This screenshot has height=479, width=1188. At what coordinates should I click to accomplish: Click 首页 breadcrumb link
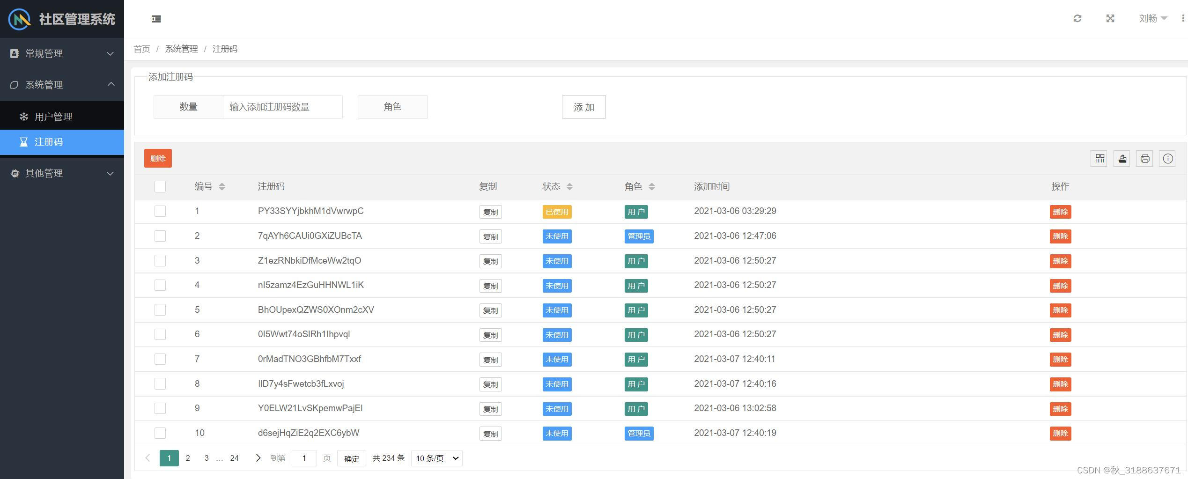coord(142,49)
